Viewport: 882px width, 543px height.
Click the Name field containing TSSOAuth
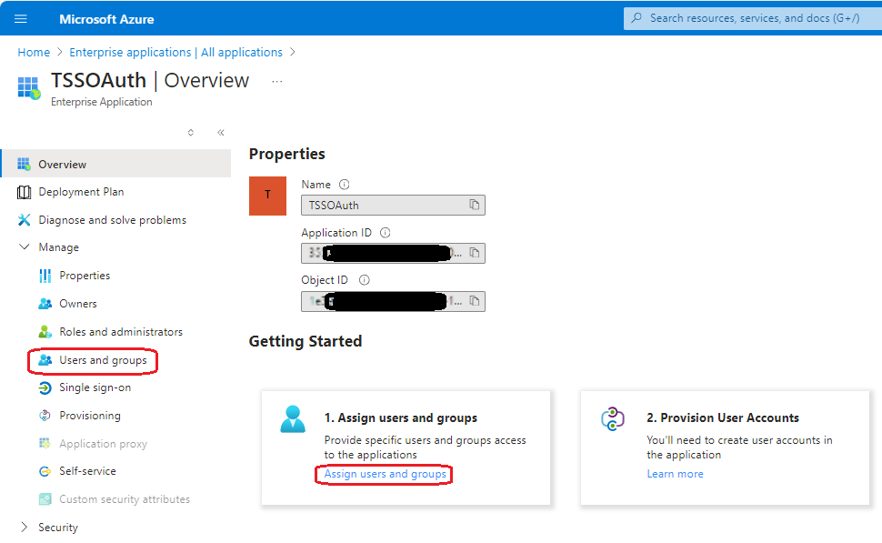point(393,205)
